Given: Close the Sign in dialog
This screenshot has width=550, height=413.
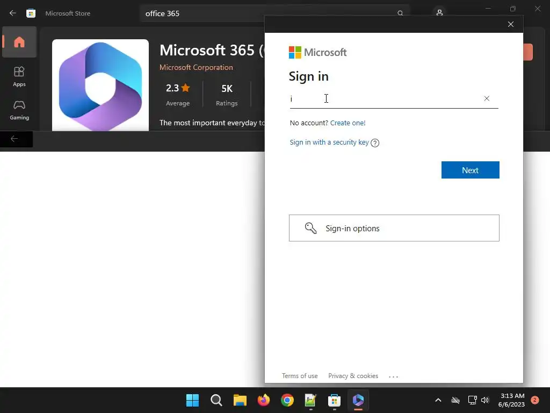Looking at the screenshot, I should tap(511, 24).
